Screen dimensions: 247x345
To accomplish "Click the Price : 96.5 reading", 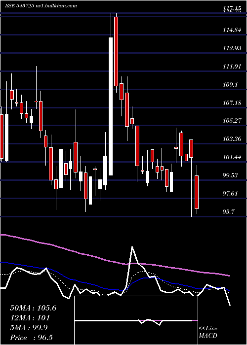I will tap(31, 338).
